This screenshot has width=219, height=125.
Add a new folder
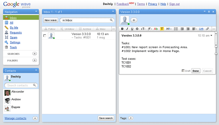[35, 60]
